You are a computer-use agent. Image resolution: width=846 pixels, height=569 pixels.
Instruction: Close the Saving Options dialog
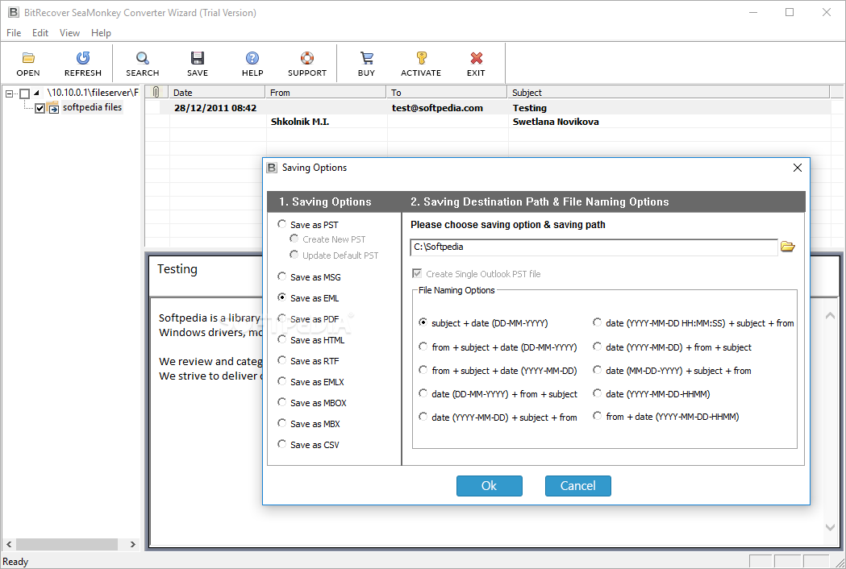pos(798,168)
